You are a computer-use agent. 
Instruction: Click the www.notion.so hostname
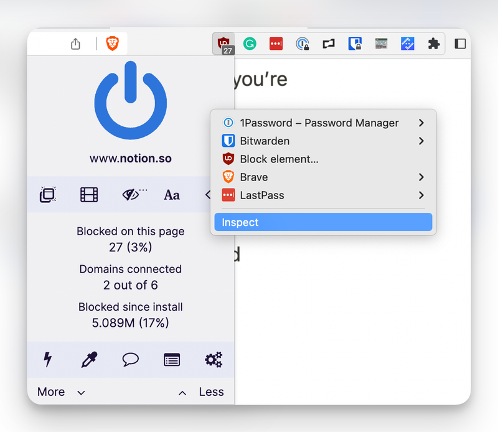[131, 158]
